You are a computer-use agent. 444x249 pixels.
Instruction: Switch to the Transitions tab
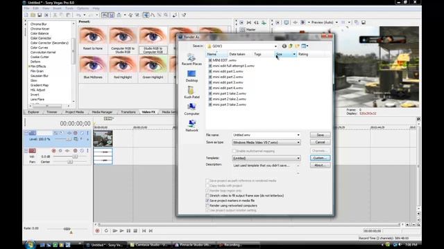point(128,112)
